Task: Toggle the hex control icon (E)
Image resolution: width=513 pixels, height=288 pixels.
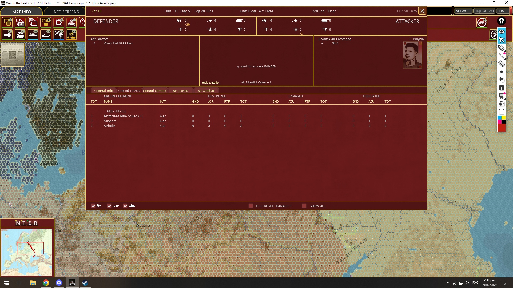Action: coord(46,22)
